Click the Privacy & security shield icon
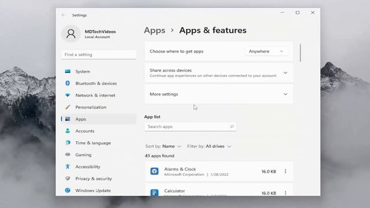The image size is (370, 208). tap(68, 179)
